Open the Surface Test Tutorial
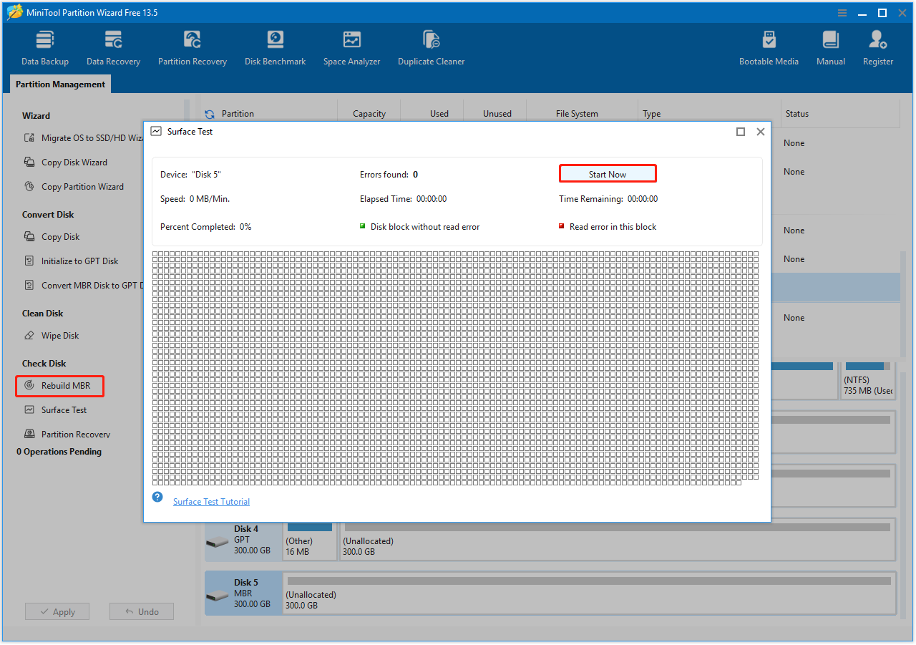The image size is (916, 645). 211,501
